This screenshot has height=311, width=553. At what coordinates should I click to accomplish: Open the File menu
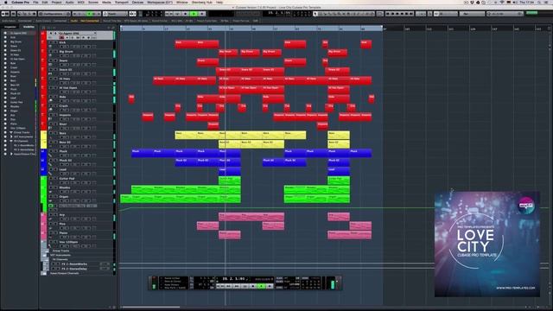35,3
